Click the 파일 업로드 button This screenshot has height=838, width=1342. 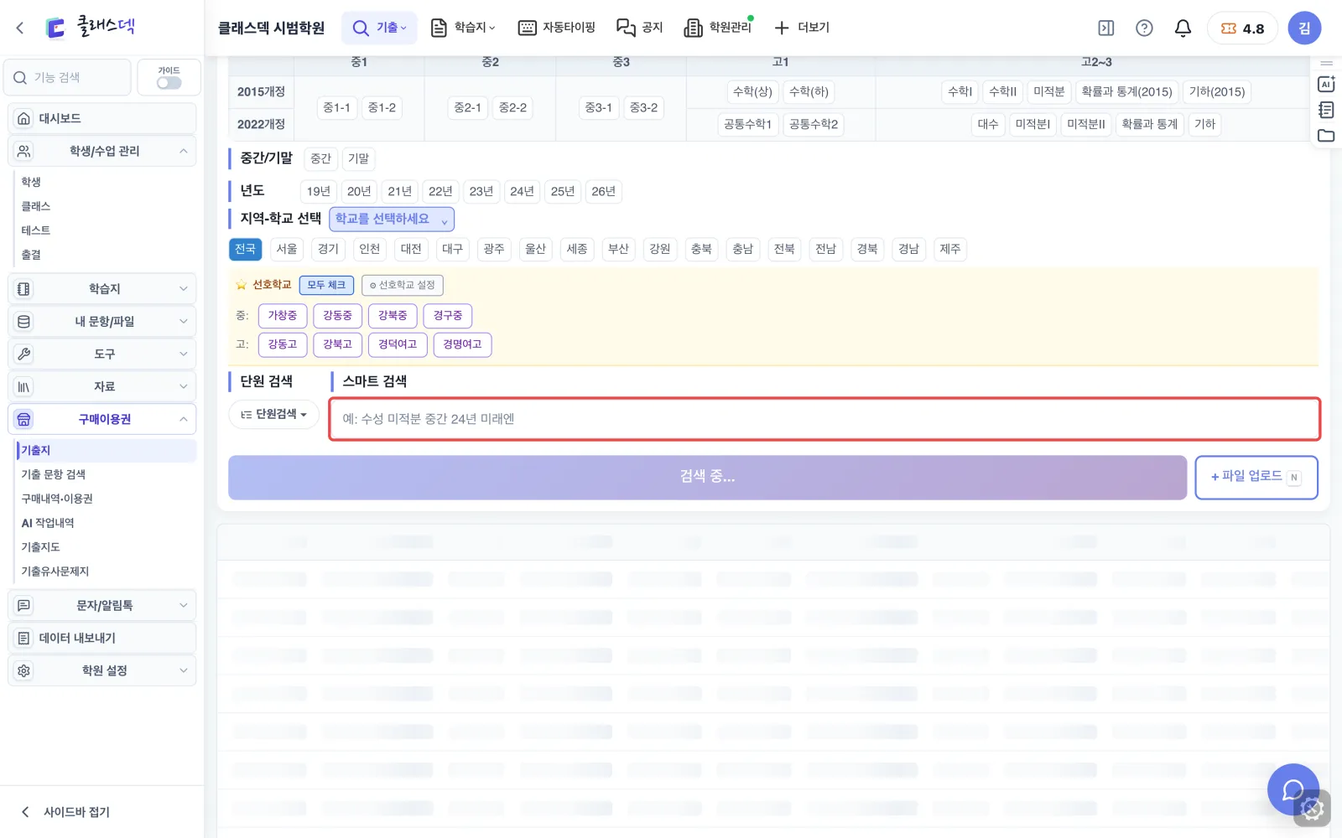1256,477
